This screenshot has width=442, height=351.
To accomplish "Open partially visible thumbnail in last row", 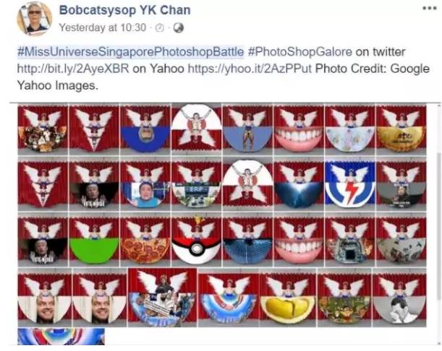I will [x=61, y=337].
